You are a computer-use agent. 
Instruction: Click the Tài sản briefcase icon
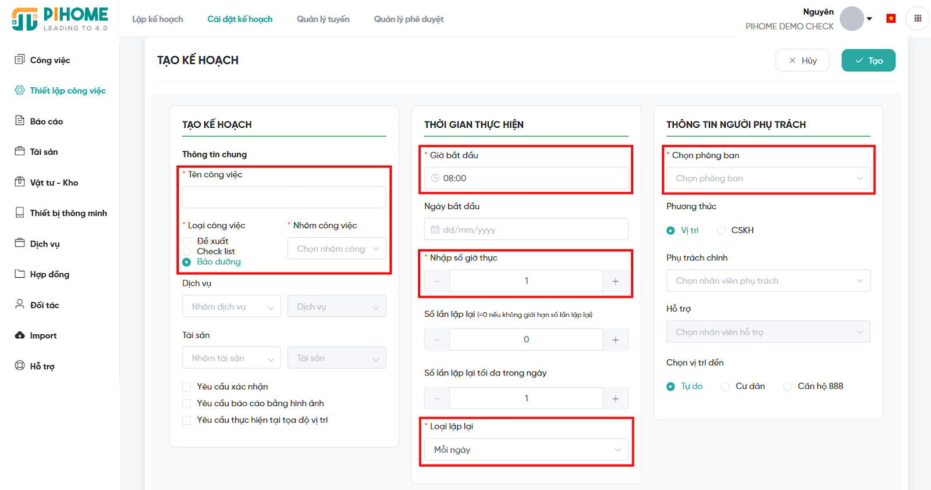tap(20, 151)
